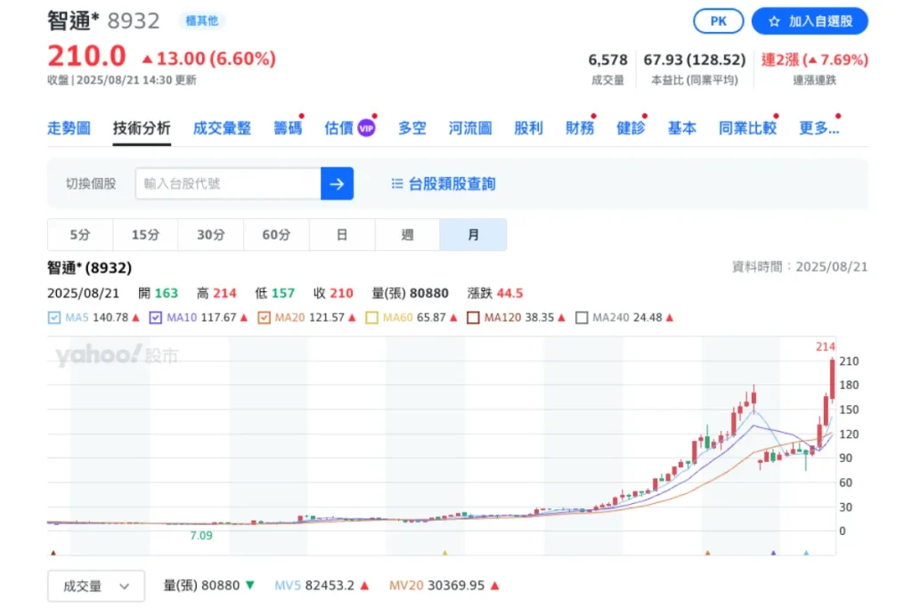Click the star icon in 加入自選股
Viewport: 912px width, 608px height.
[774, 21]
